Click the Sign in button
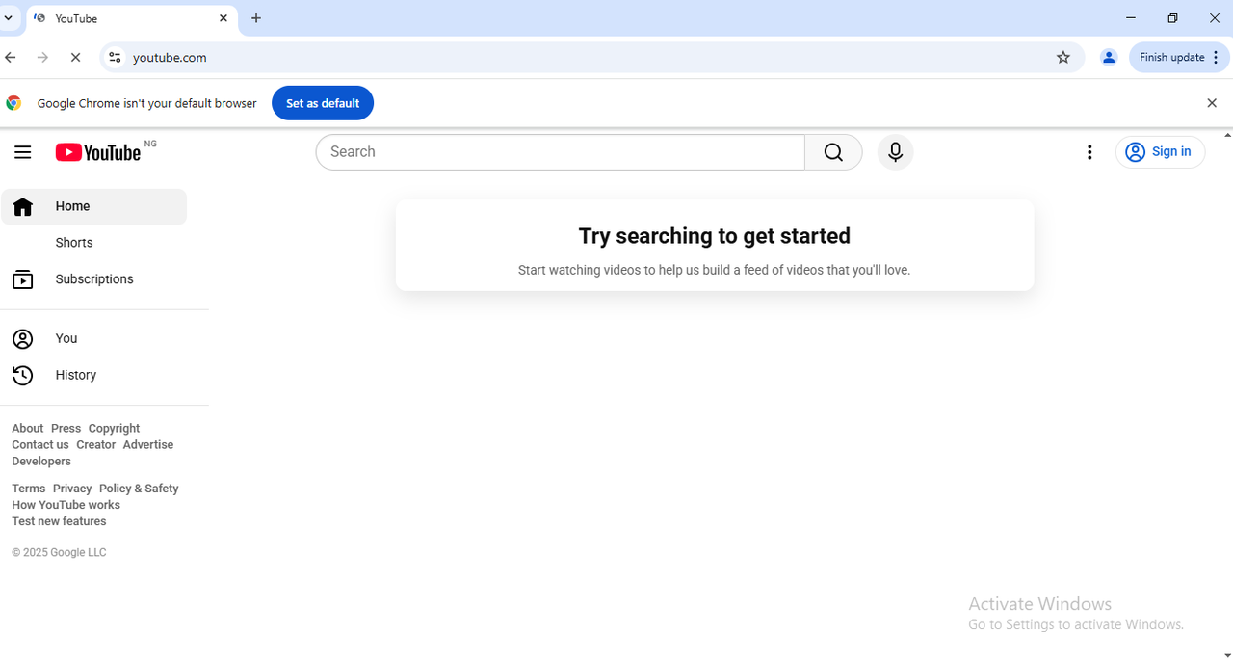The height and width of the screenshot is (661, 1233). pos(1160,152)
